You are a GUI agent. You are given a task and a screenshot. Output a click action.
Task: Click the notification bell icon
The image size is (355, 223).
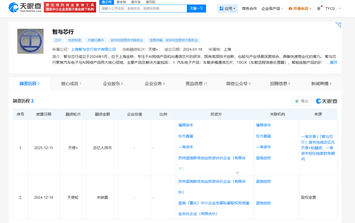(319, 9)
